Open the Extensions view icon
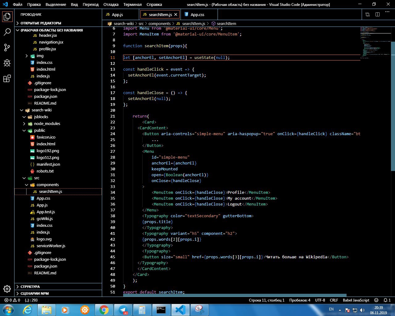Image resolution: width=395 pixels, height=316 pixels. (x=7, y=79)
